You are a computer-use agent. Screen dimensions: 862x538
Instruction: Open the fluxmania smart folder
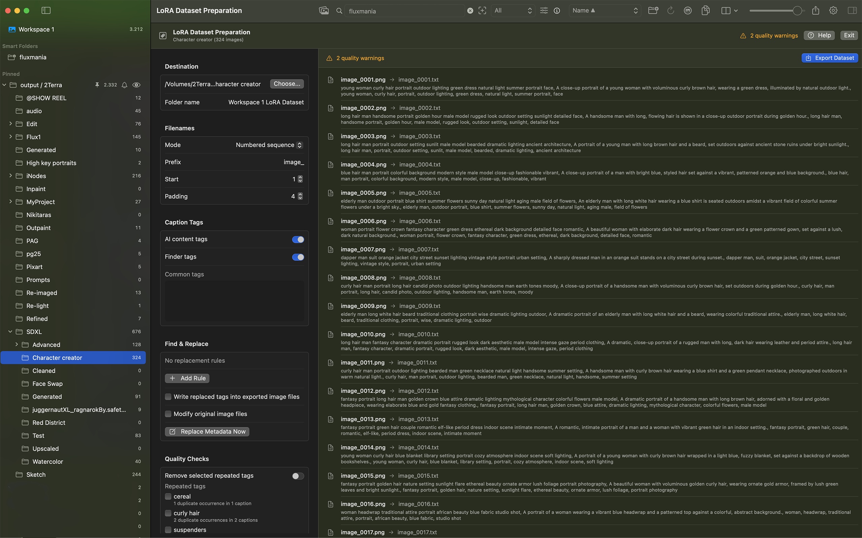pos(33,57)
